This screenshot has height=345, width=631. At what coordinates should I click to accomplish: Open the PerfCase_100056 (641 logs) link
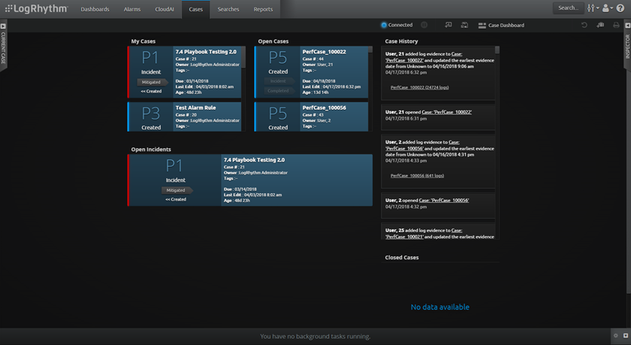[417, 175]
